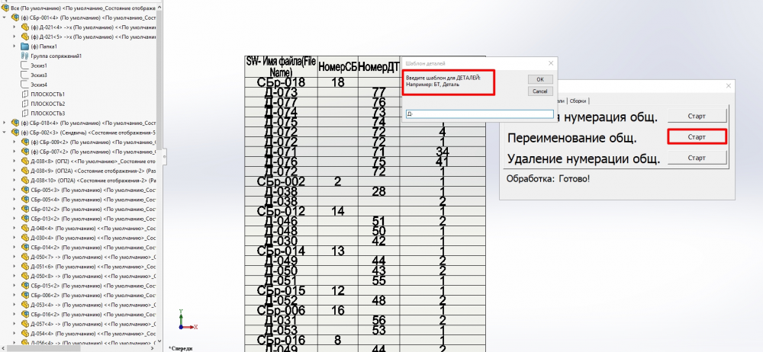Image resolution: width=763 pixels, height=352 pixels.
Task: Cancel the Шаблон деталей dialog
Action: 540,91
